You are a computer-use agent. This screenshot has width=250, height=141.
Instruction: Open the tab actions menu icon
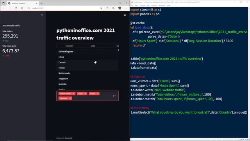click(4, 3)
